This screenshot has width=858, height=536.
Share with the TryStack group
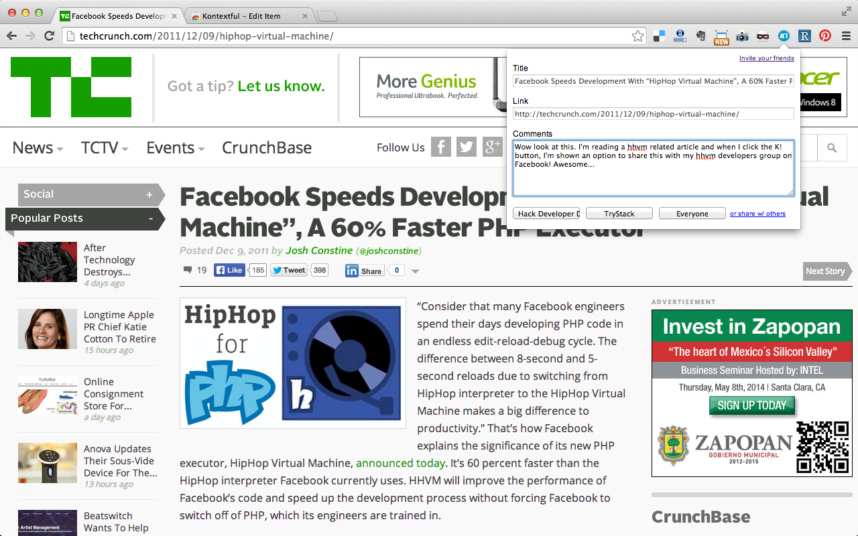pyautogui.click(x=619, y=214)
